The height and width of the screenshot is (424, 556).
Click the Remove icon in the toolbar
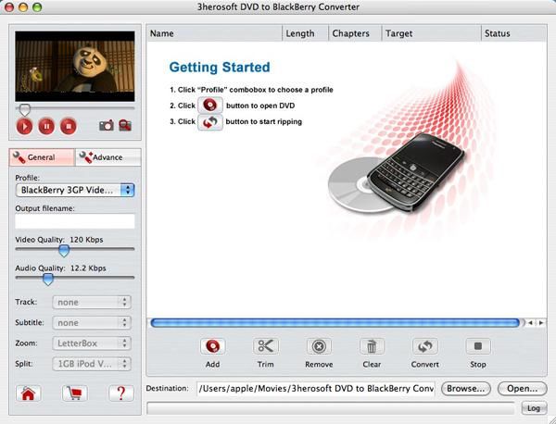pos(319,346)
